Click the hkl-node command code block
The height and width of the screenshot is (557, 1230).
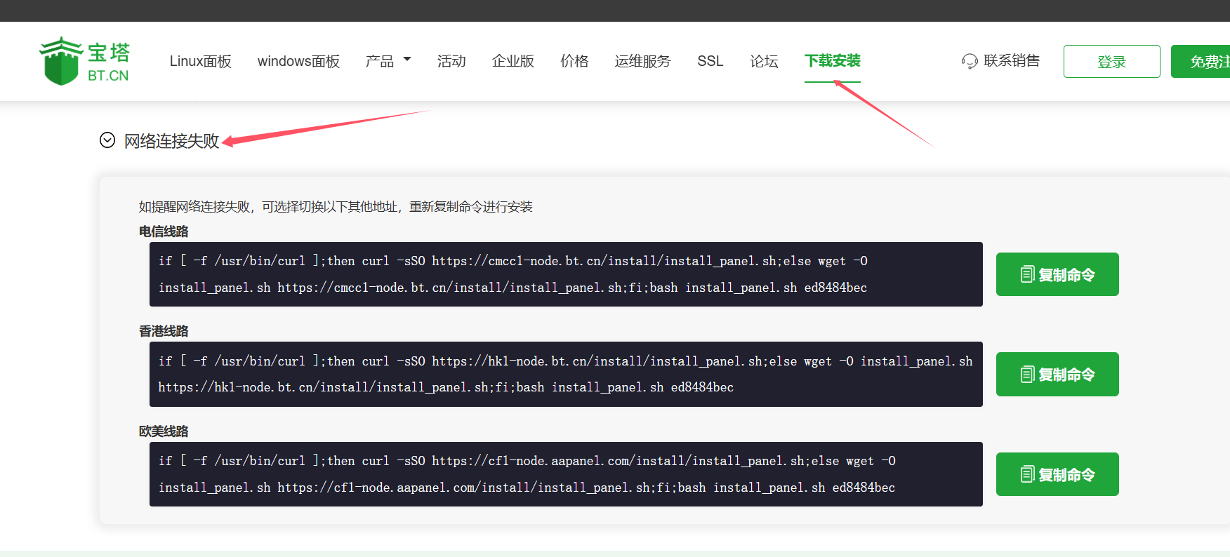[566, 374]
